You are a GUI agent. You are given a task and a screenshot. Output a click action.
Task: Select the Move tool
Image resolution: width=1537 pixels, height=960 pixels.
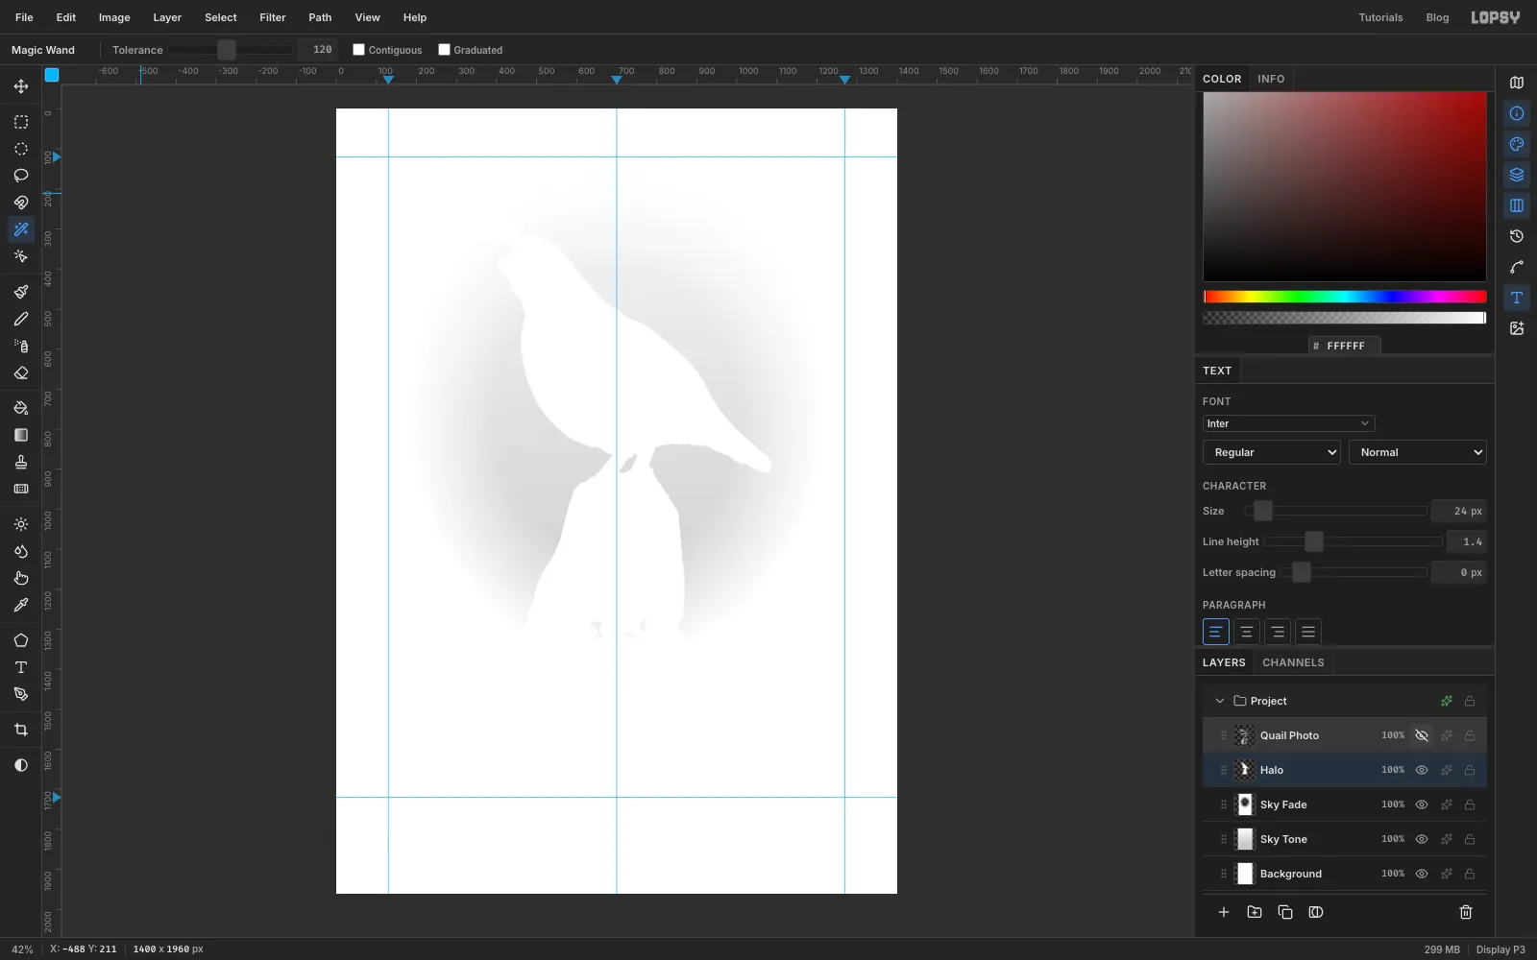coord(21,86)
